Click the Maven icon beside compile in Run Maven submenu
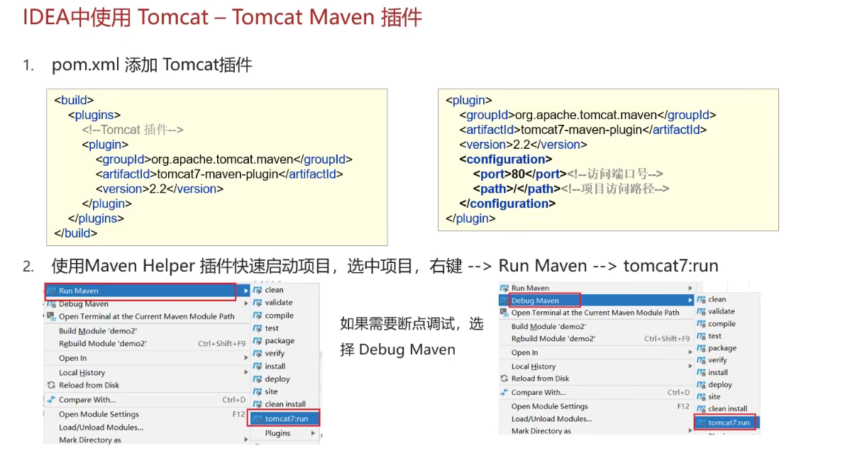855x453 pixels. point(258,315)
